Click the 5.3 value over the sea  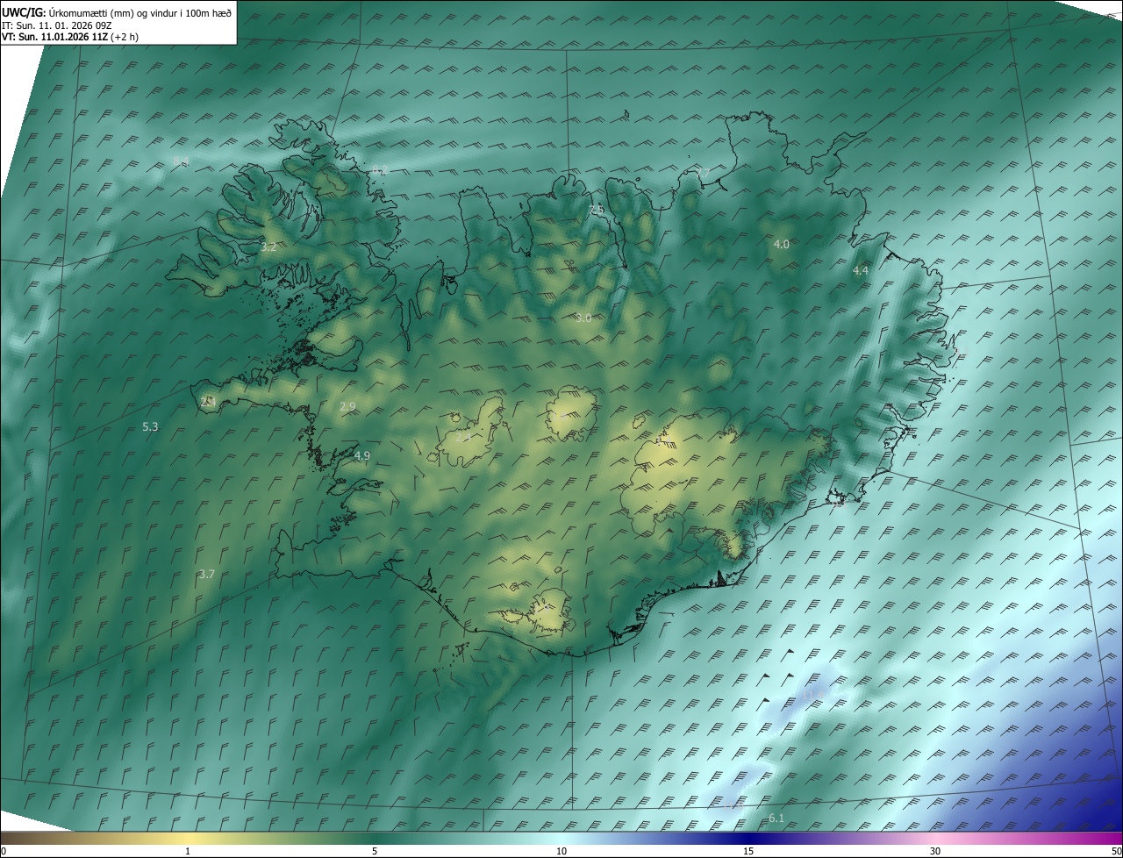point(150,427)
